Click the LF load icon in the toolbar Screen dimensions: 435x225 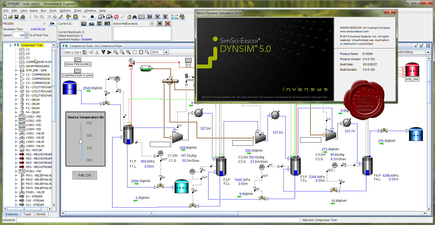[101, 17]
